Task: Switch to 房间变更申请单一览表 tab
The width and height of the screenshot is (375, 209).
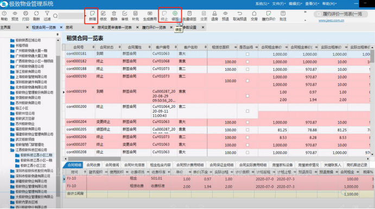Action: [x=115, y=28]
